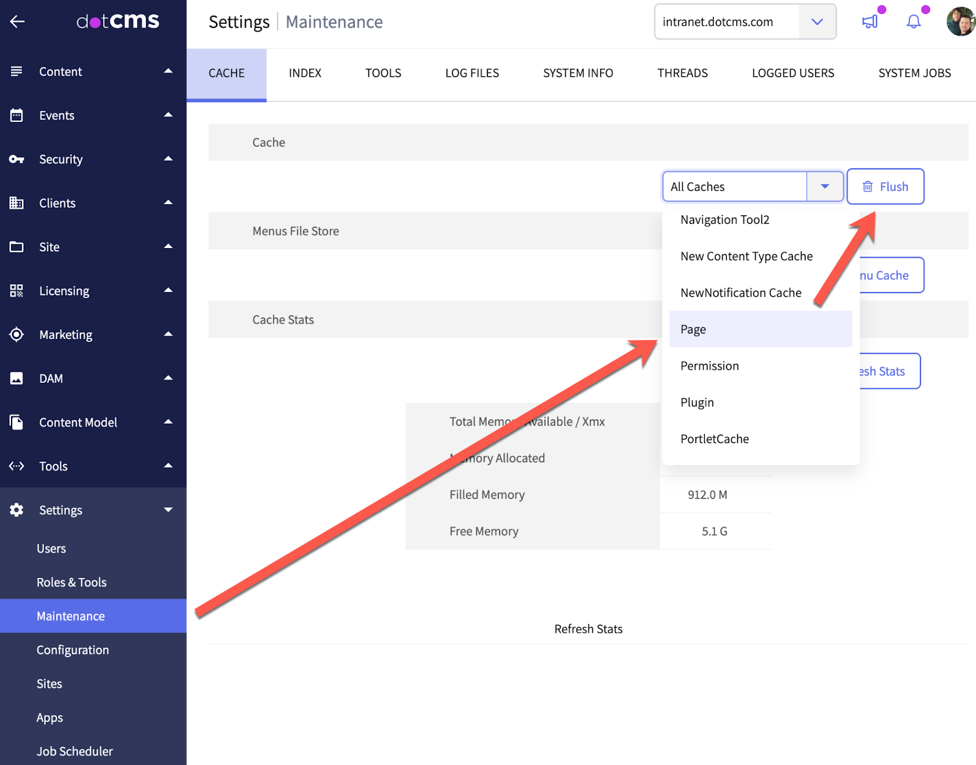This screenshot has height=765, width=976.
Task: Expand the Content menu section arrow
Action: (x=168, y=71)
